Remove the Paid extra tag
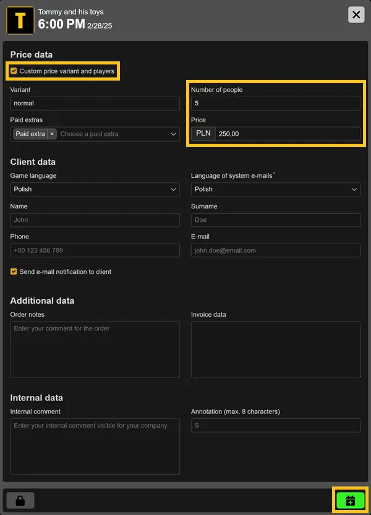This screenshot has height=515, width=371. click(52, 134)
